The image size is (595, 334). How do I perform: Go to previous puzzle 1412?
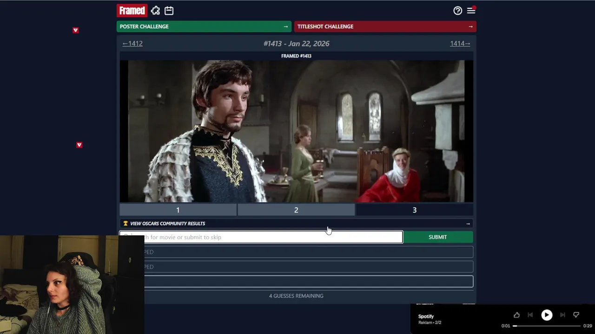tap(132, 44)
